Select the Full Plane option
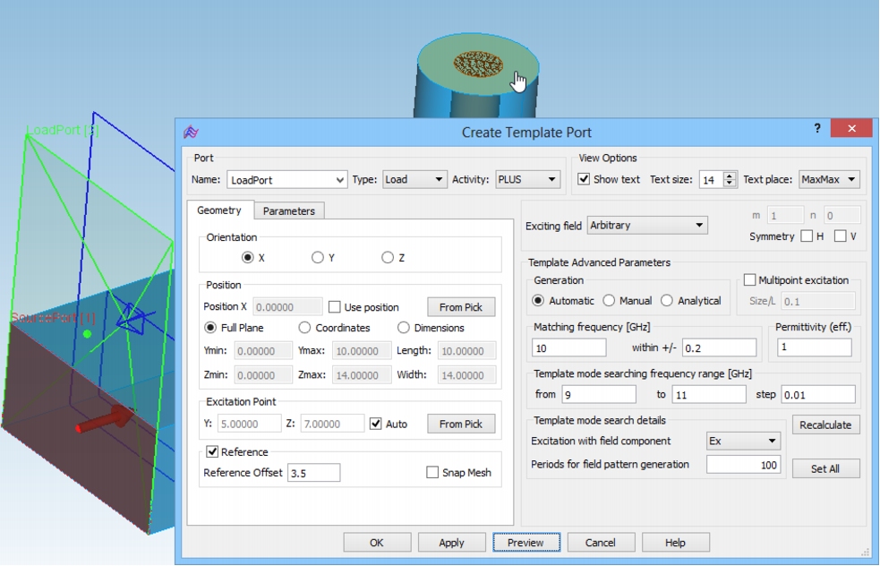The height and width of the screenshot is (566, 880). tap(210, 328)
